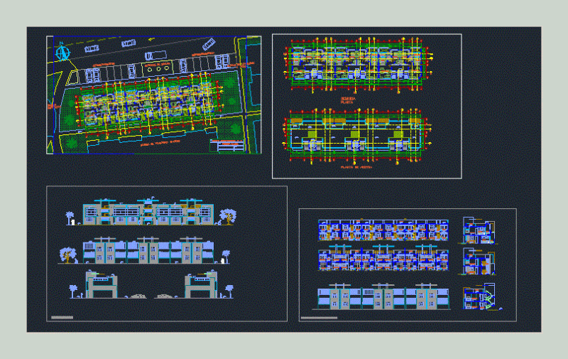The image size is (568, 359).
Task: Click the left side elevation building at bottom
Action: pyautogui.click(x=102, y=284)
